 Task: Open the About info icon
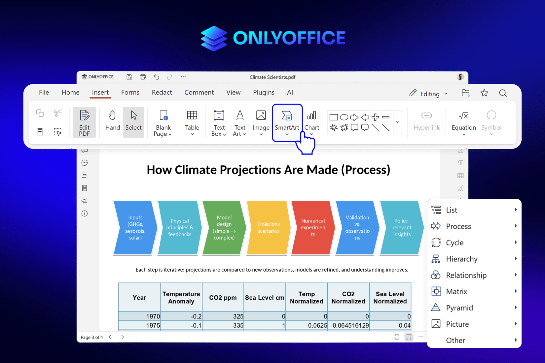click(x=85, y=214)
